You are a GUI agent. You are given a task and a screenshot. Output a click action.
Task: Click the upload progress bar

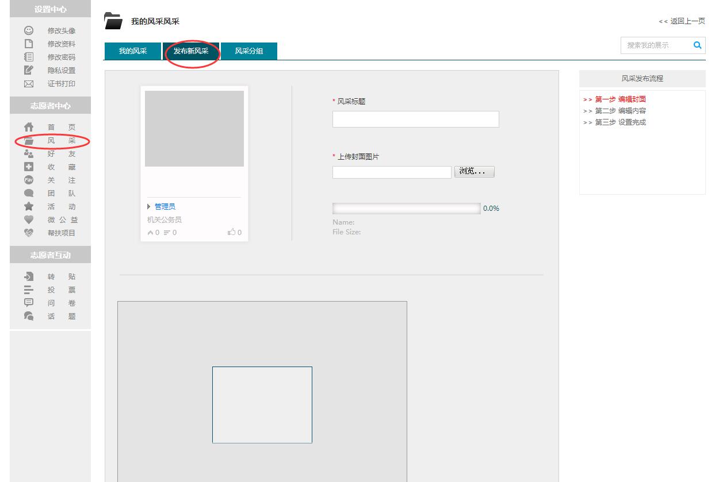point(406,209)
